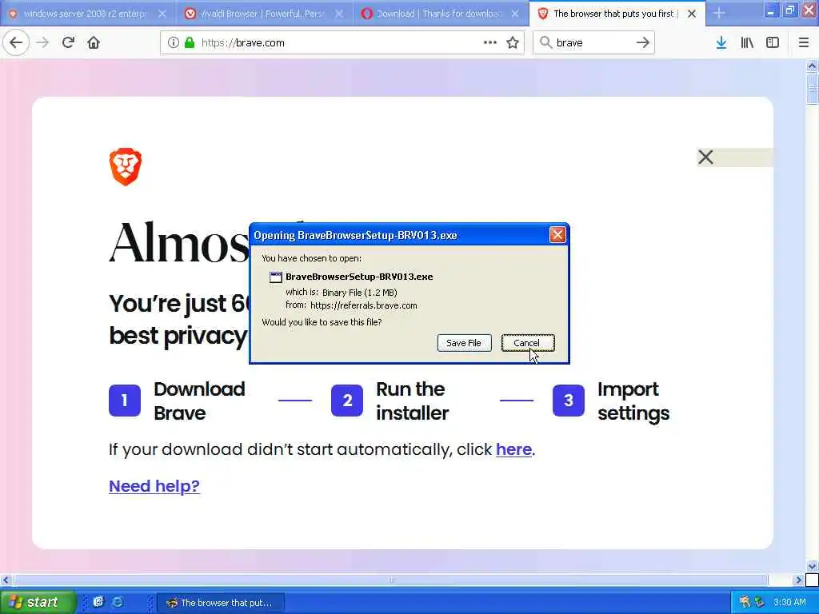Click the second system tray icon
This screenshot has width=819, height=614.
760,602
